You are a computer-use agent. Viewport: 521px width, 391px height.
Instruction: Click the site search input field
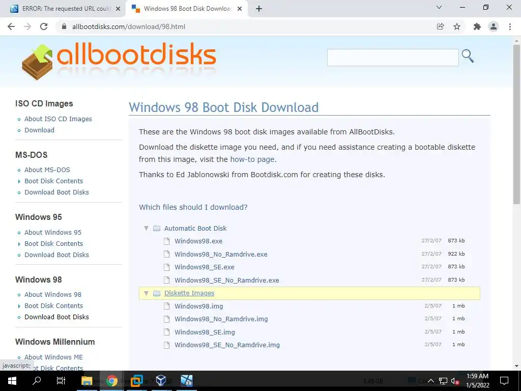coord(393,58)
